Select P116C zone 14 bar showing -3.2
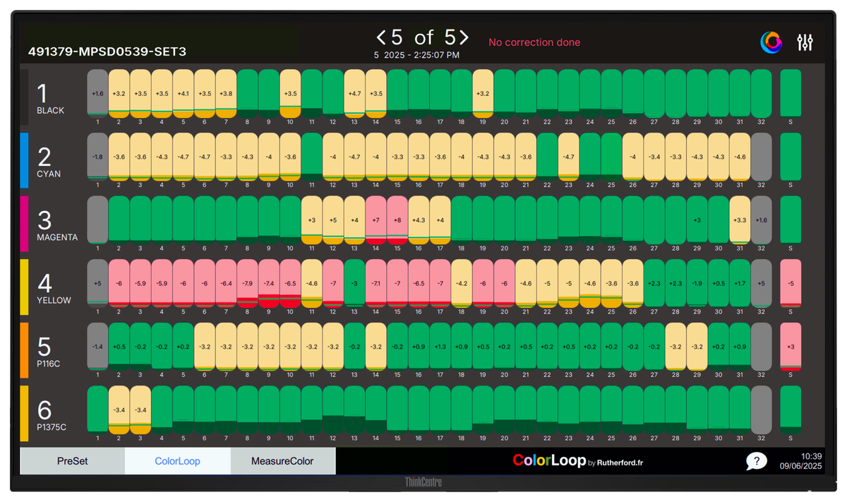 (x=376, y=347)
